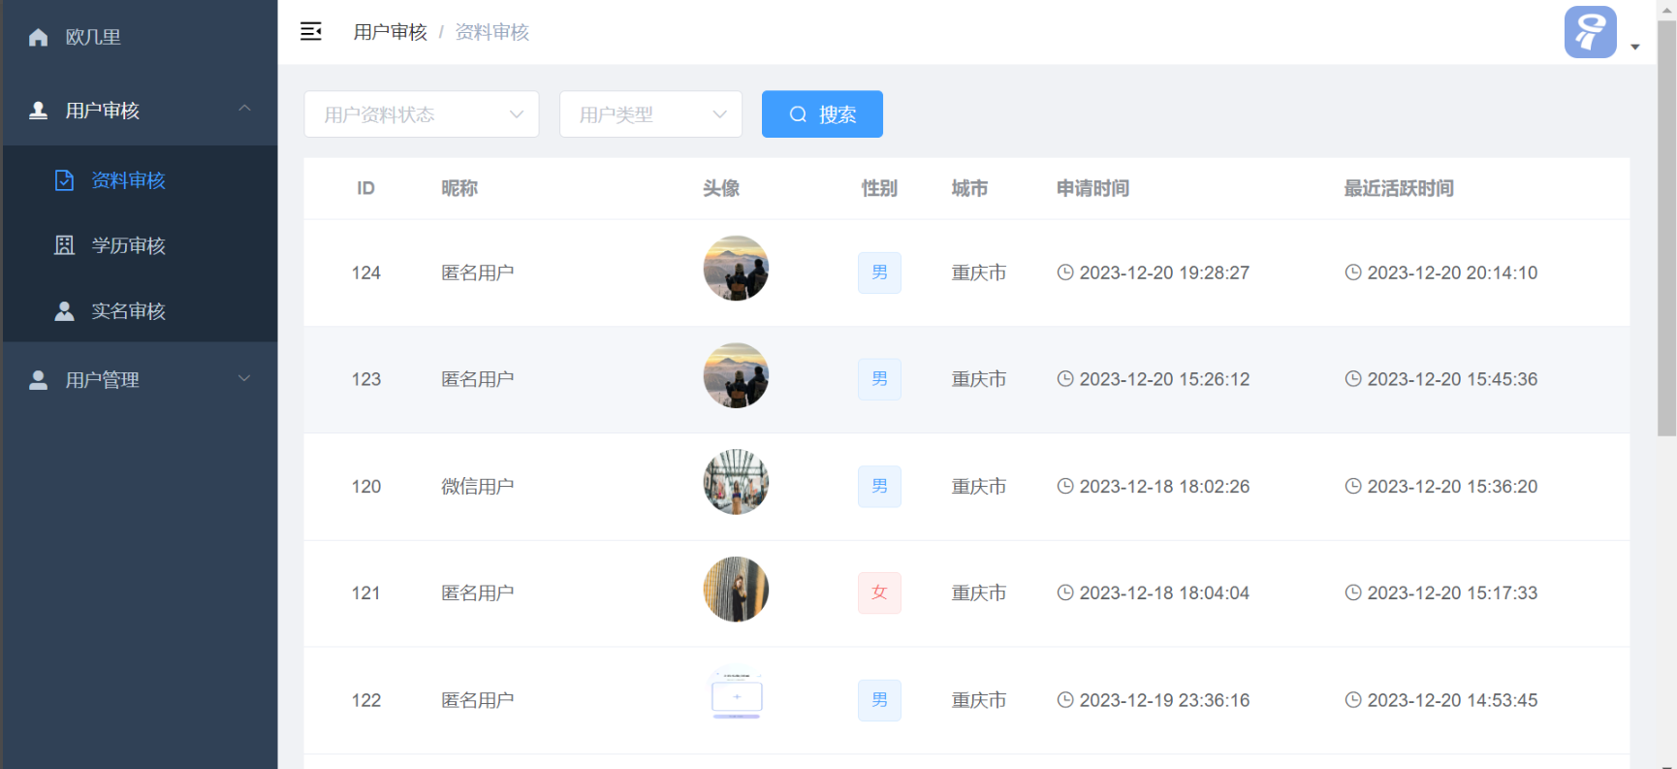The height and width of the screenshot is (769, 1677).
Task: Click clock icon beside 2023-12-20 15:26:12
Action: coord(1065,379)
